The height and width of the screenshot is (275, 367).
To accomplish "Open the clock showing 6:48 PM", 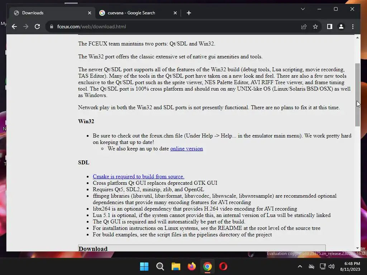I will point(350,266).
